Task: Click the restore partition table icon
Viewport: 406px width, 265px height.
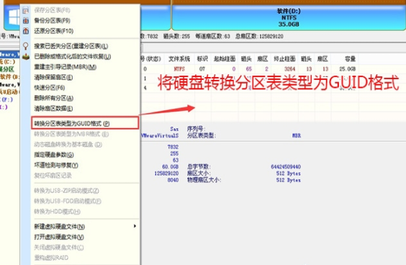Action: pos(26,31)
